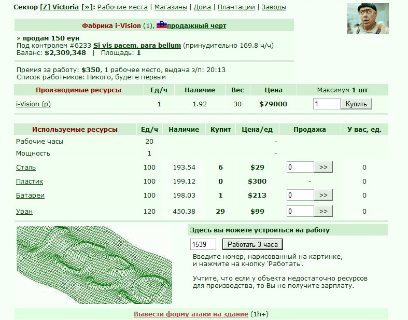Open the Батареи resource link

point(30,196)
